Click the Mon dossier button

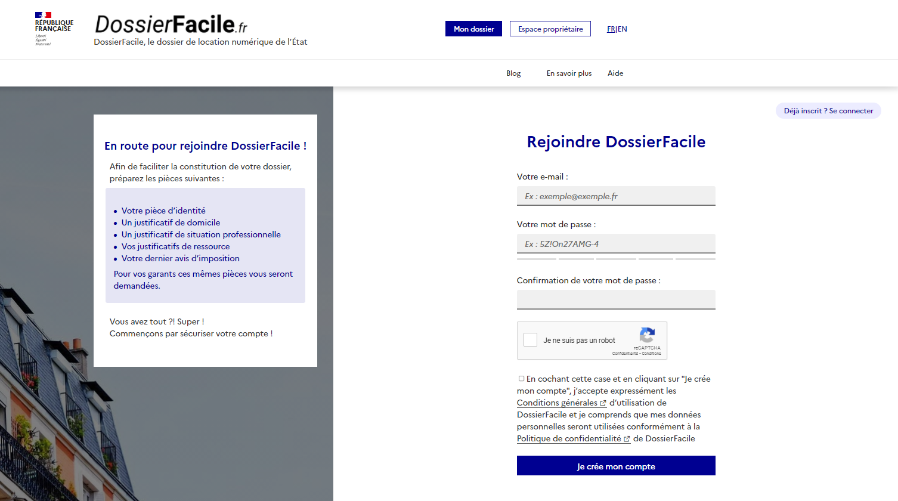(473, 29)
